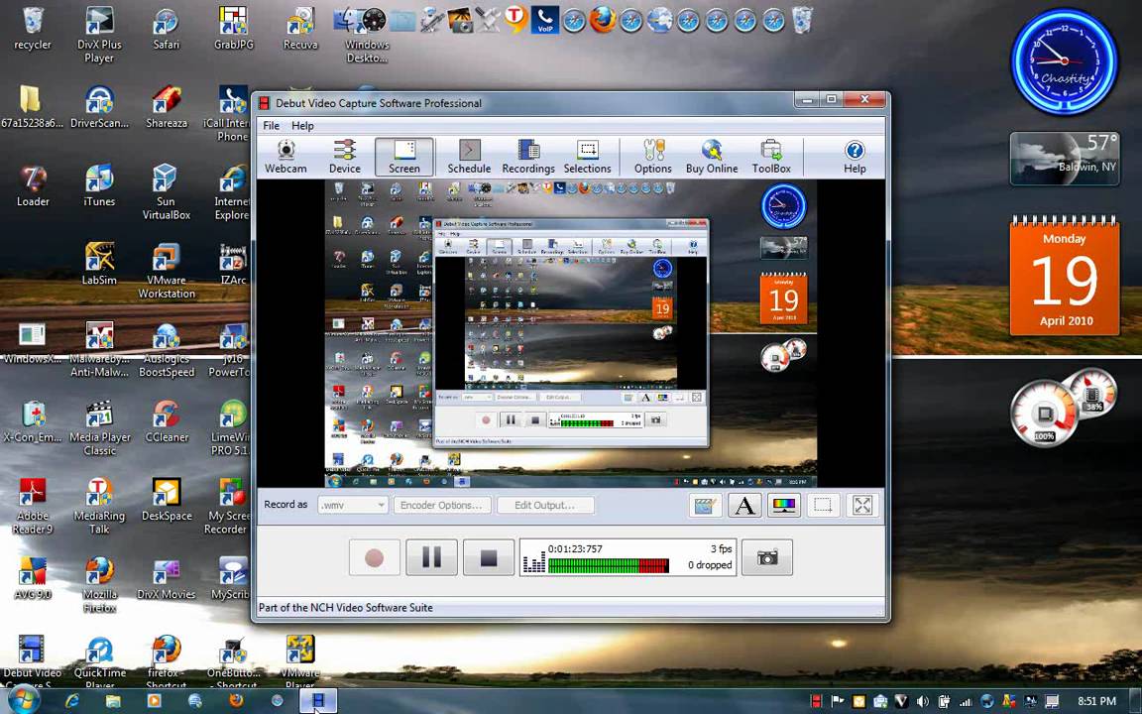
Task: Click the Help toolbar icon
Action: pos(855,157)
